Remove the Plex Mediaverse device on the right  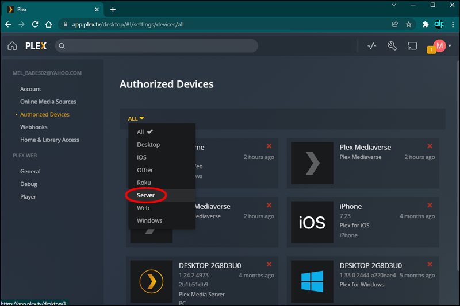430,146
